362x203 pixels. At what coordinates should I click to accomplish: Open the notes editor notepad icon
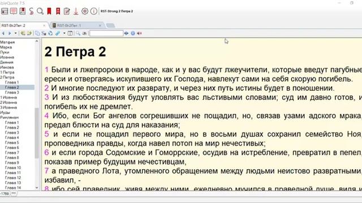(x=67, y=11)
